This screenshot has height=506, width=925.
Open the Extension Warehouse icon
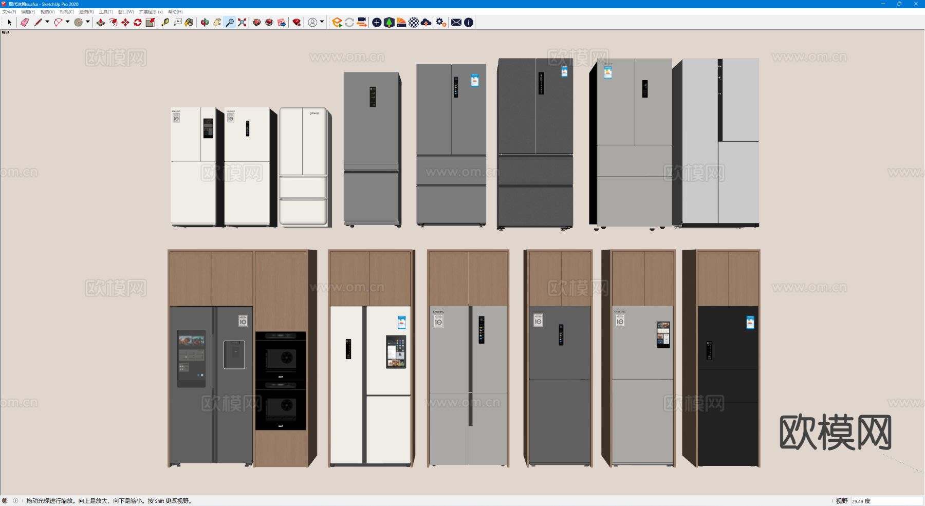point(269,22)
